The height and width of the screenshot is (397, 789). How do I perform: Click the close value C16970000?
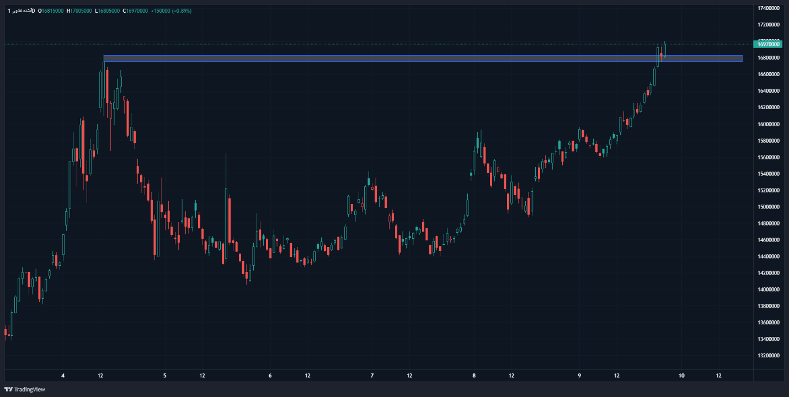click(x=135, y=11)
